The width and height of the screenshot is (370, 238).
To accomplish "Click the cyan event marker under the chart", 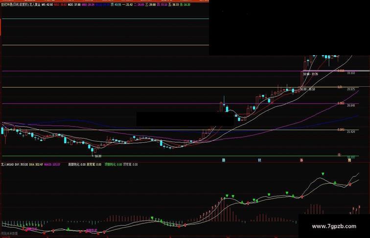I will pyautogui.click(x=224, y=160).
